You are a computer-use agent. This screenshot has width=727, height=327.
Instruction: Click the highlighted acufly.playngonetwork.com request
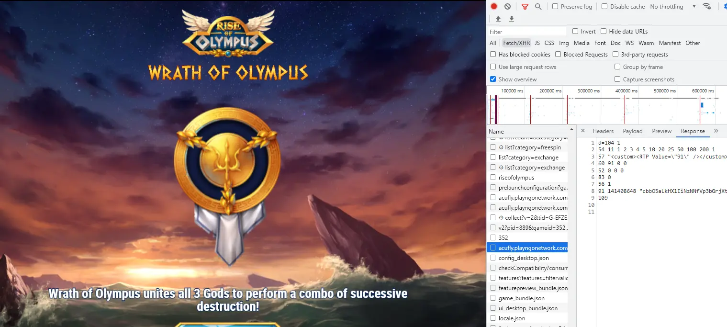point(527,248)
